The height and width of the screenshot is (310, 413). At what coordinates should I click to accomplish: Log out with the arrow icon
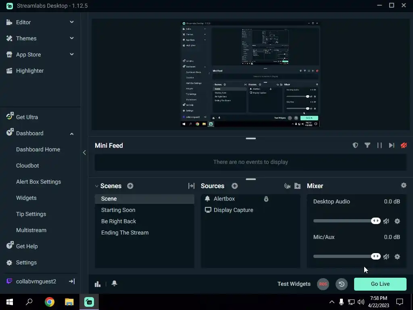[72, 281]
